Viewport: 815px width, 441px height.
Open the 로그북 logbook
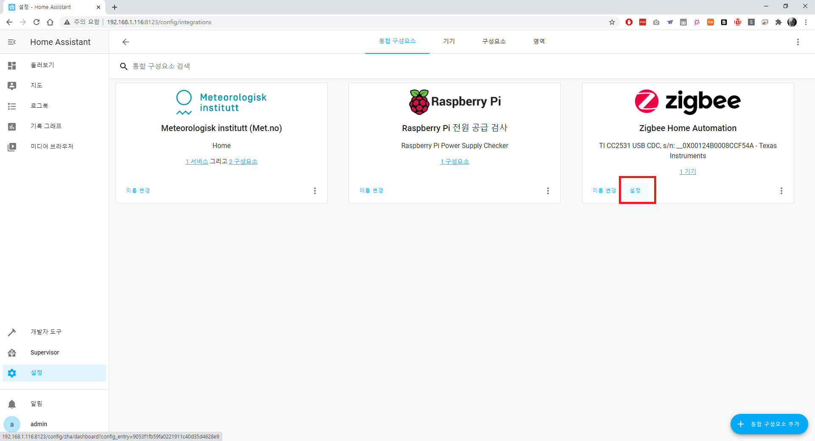click(54, 106)
